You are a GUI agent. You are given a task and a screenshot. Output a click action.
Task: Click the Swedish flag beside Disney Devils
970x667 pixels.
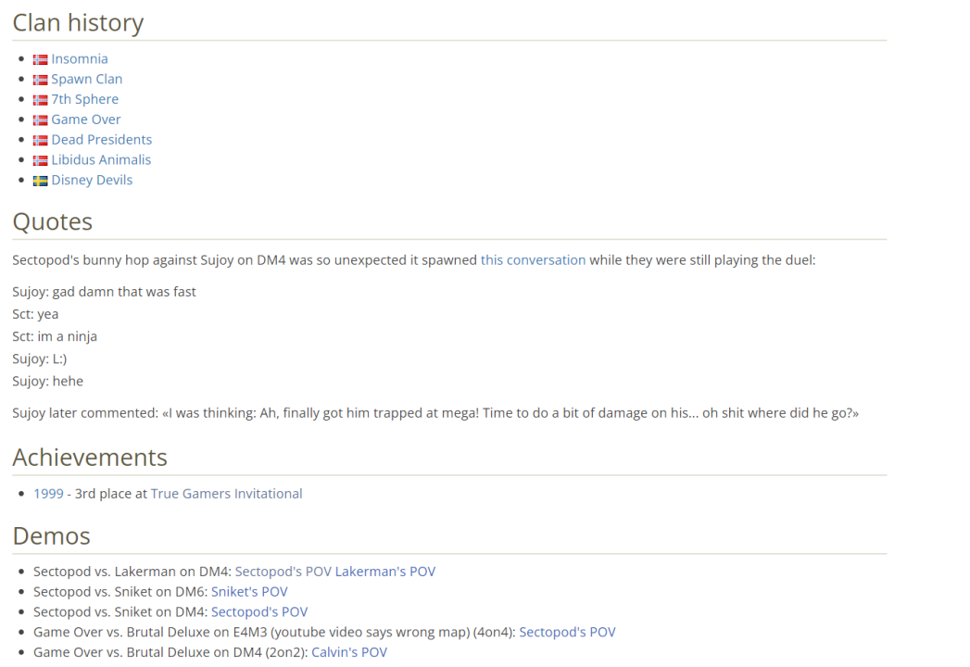[40, 181]
